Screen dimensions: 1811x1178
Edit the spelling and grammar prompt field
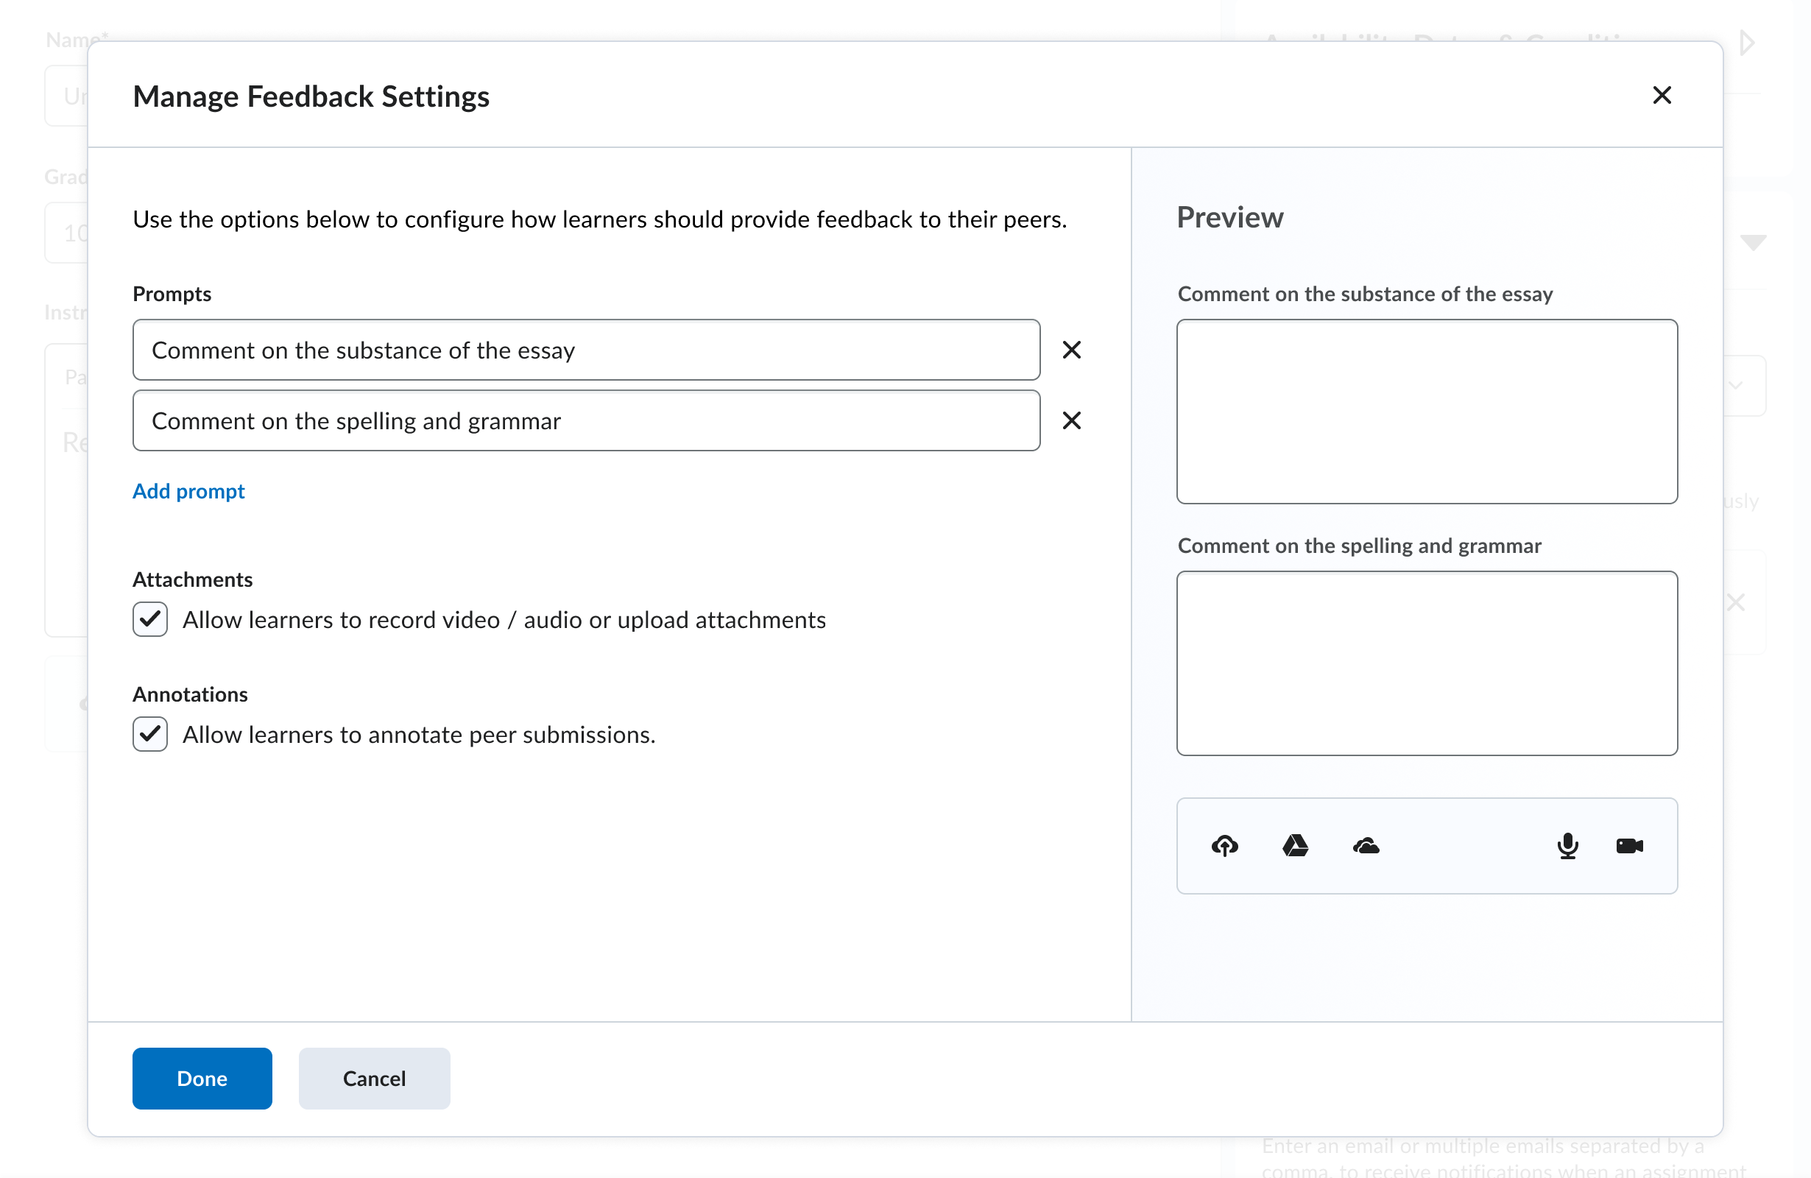pos(586,421)
